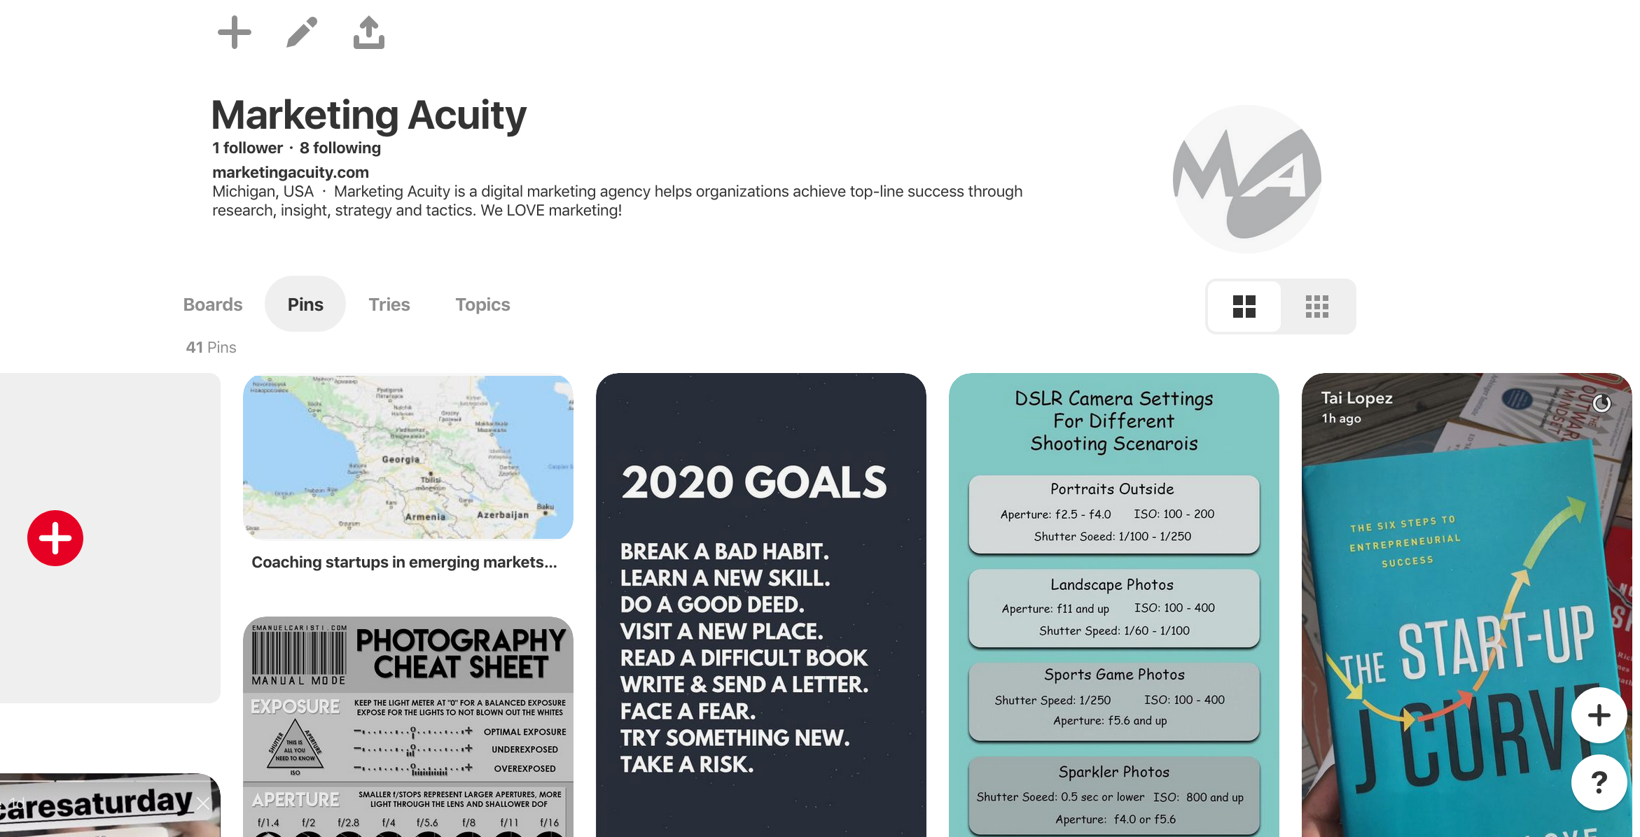Image resolution: width=1640 pixels, height=837 pixels.
Task: Select the pencil edit profile icon
Action: pos(303,33)
